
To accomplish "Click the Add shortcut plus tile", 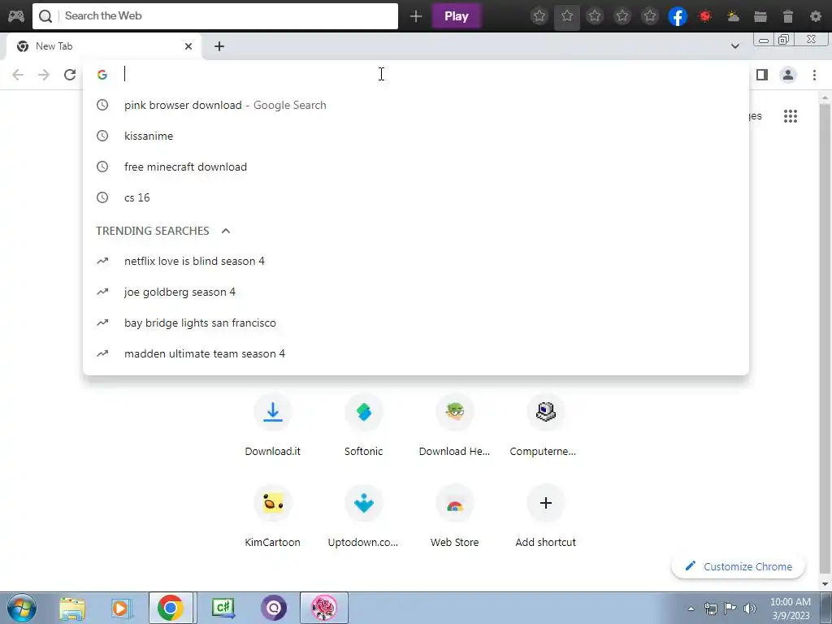I will [545, 516].
